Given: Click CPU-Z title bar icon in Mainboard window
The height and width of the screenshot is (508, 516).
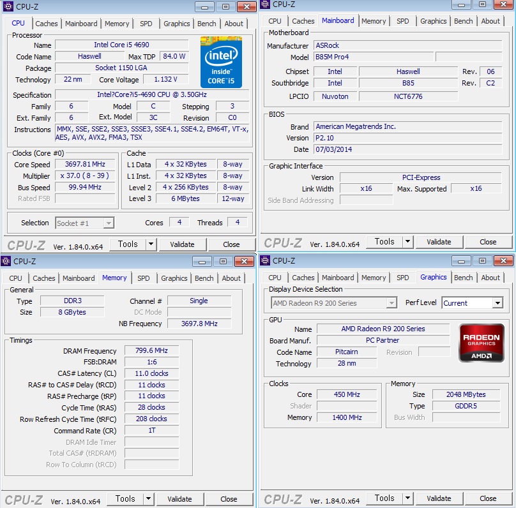Looking at the screenshot, I should coord(265,4).
